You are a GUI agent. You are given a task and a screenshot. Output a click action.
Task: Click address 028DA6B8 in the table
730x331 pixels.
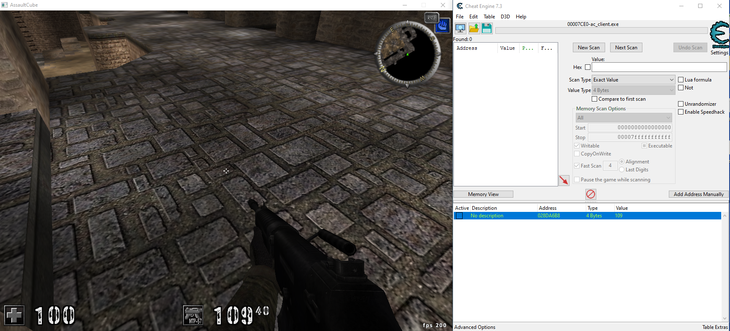coord(549,216)
